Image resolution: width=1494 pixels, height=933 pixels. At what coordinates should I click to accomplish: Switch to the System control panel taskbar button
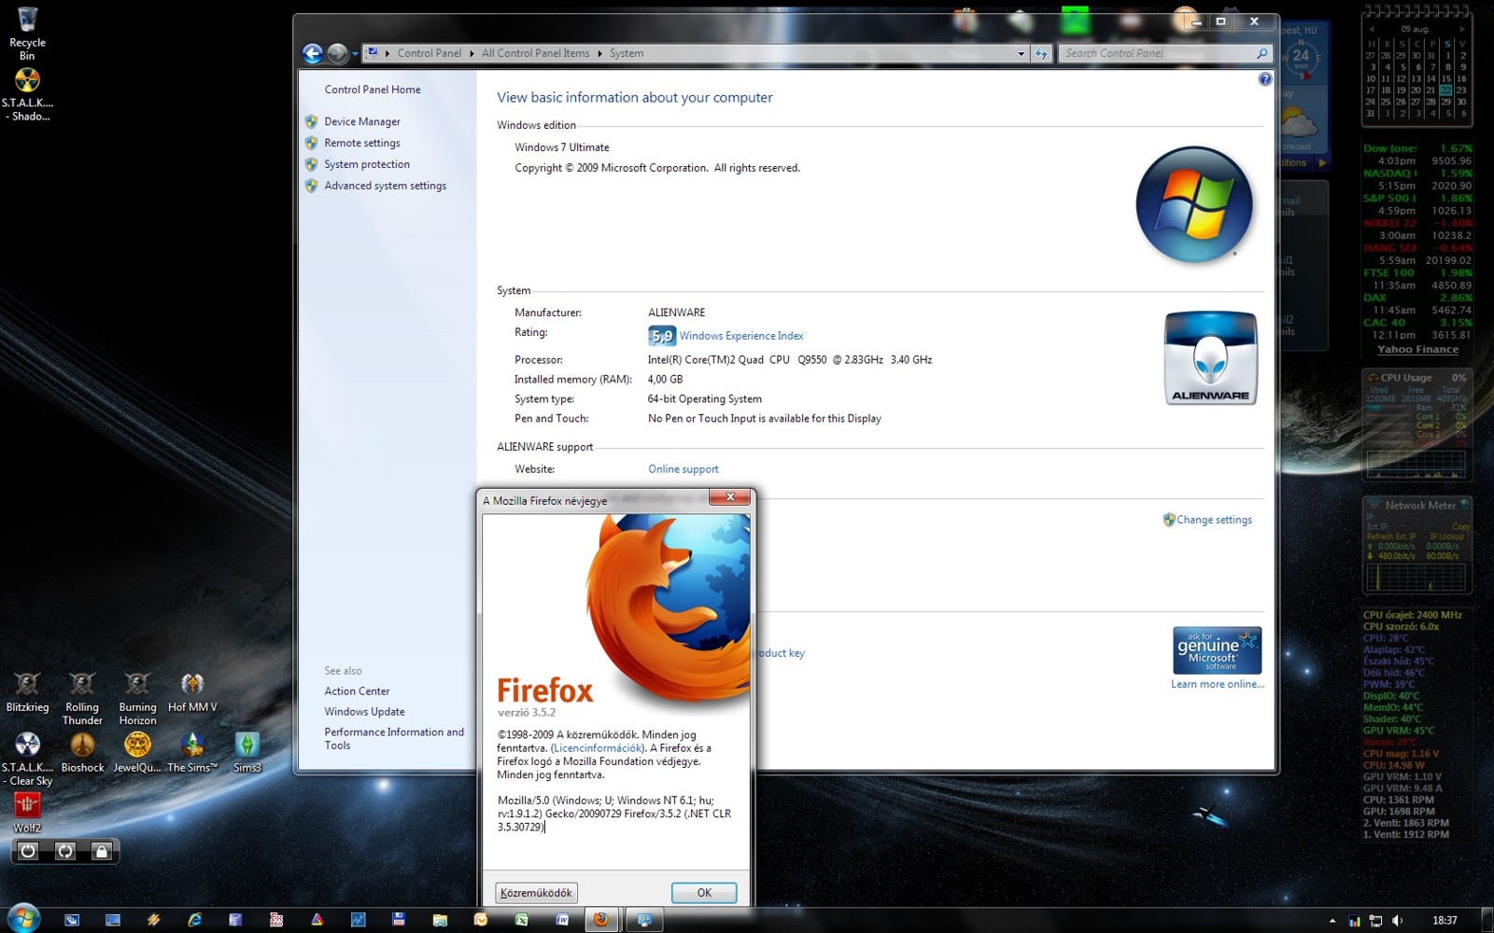(644, 920)
